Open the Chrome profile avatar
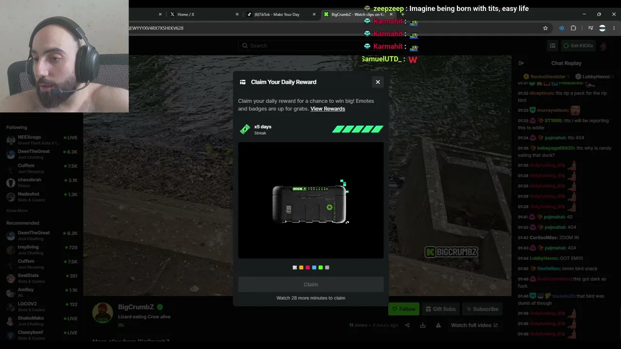Viewport: 621px width, 349px height. tap(602, 28)
